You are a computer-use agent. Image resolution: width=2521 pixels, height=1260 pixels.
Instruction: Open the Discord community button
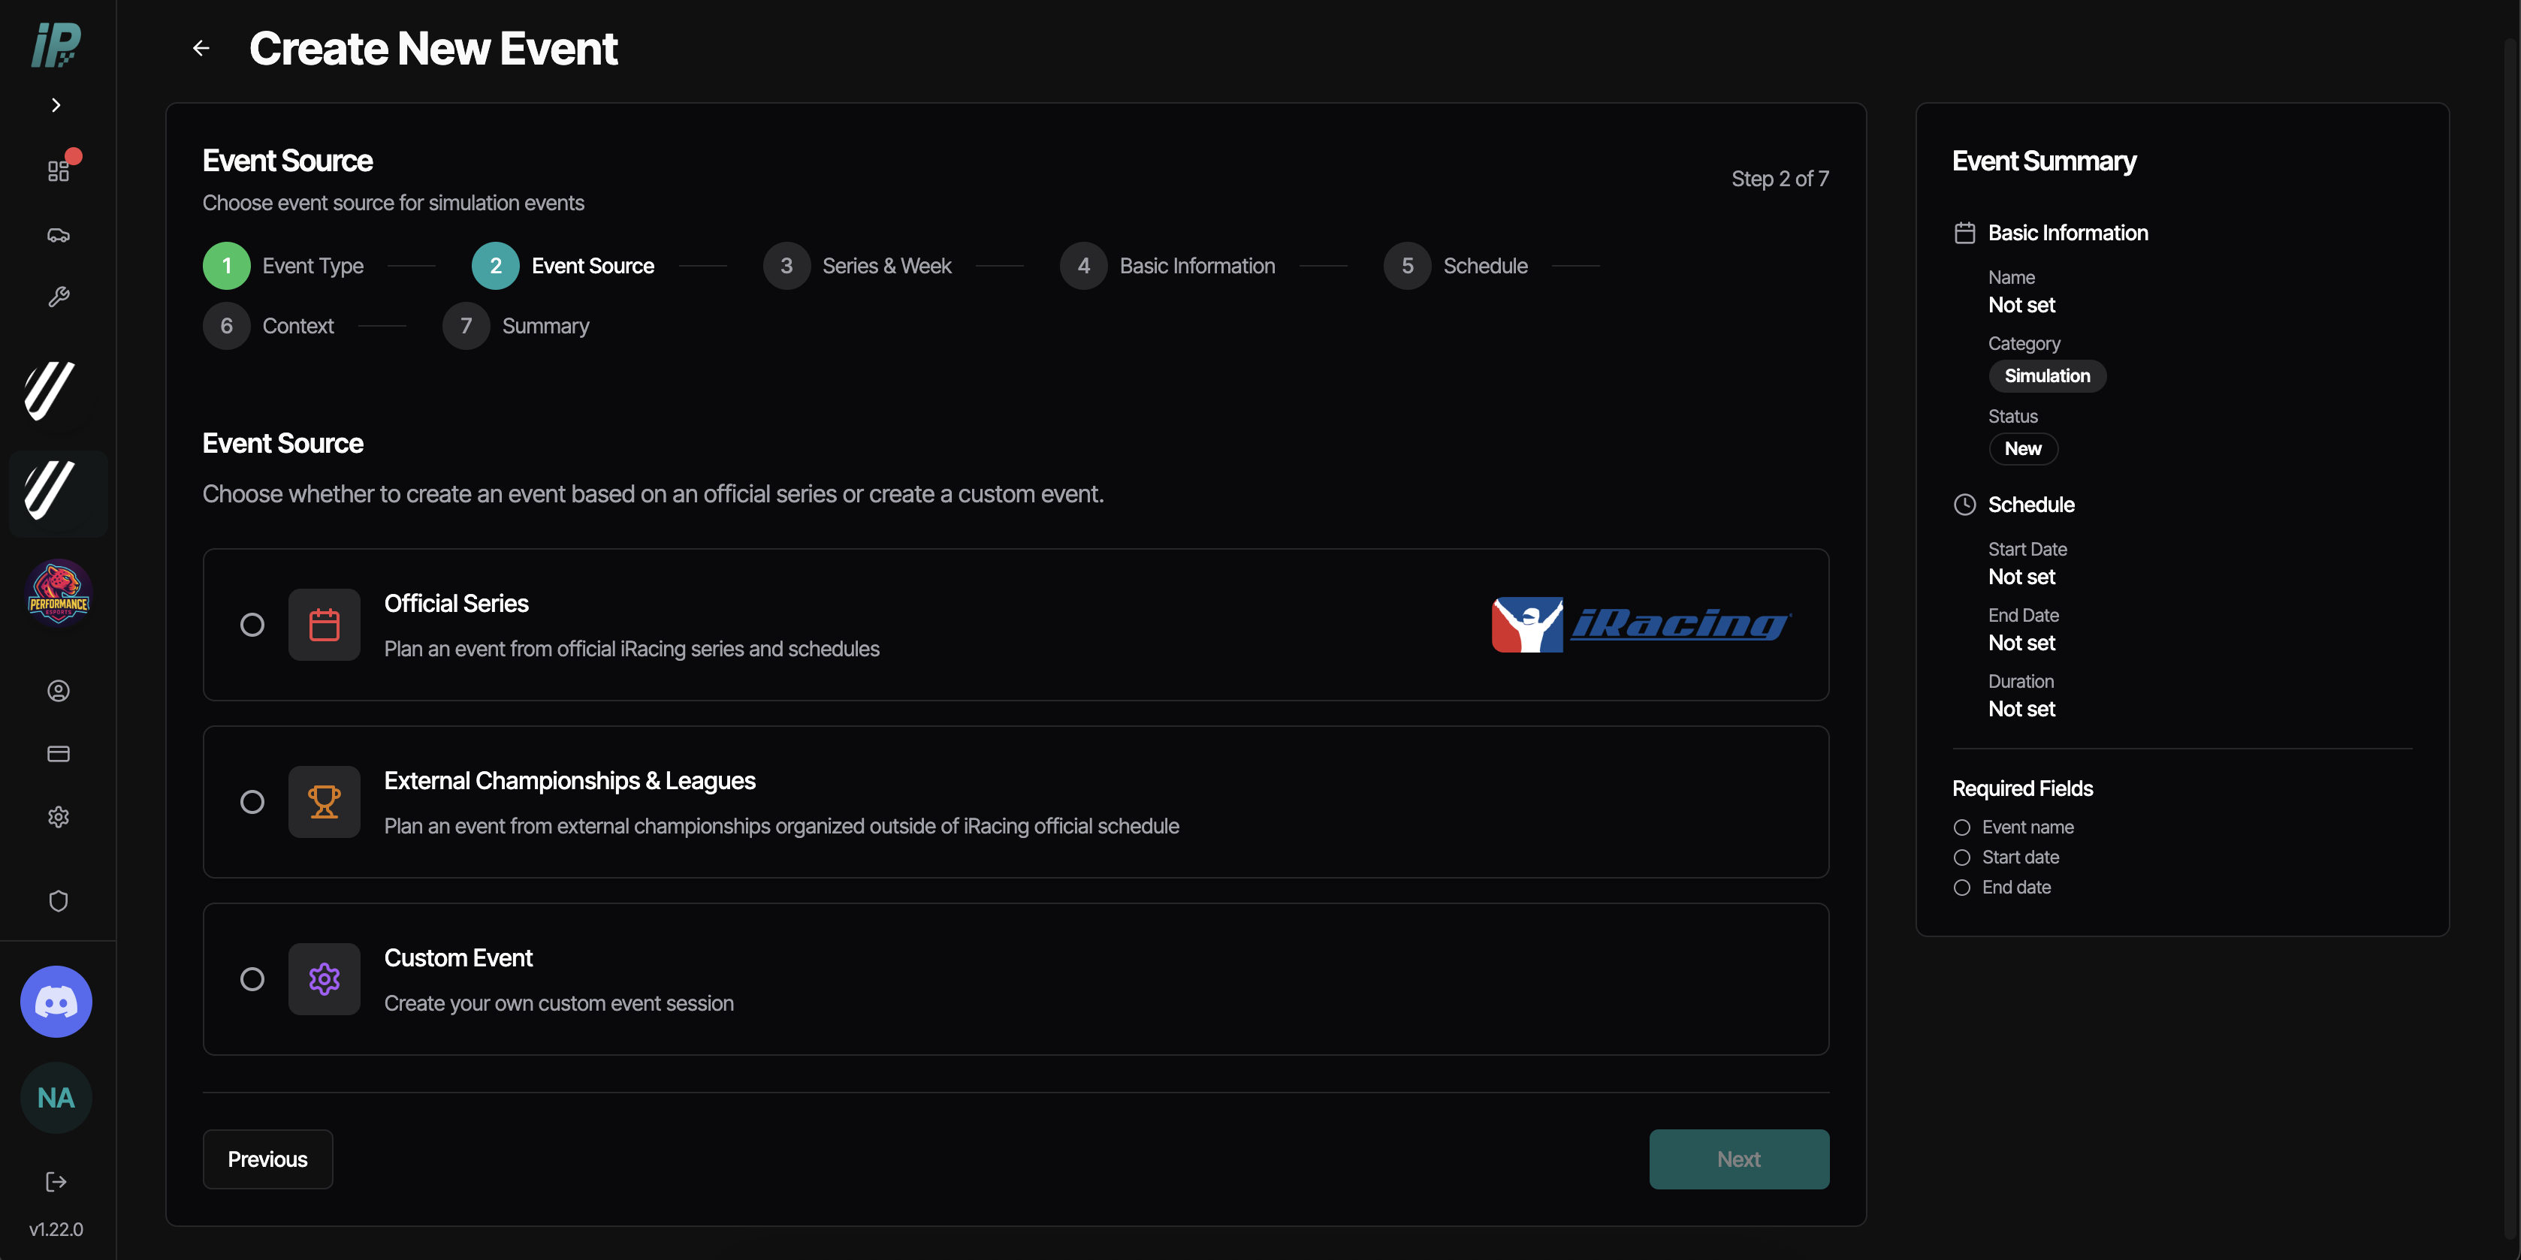pyautogui.click(x=56, y=1002)
